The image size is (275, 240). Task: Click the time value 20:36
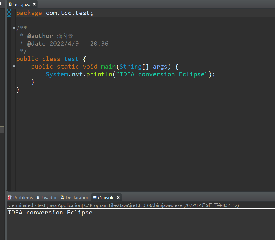click(x=99, y=44)
